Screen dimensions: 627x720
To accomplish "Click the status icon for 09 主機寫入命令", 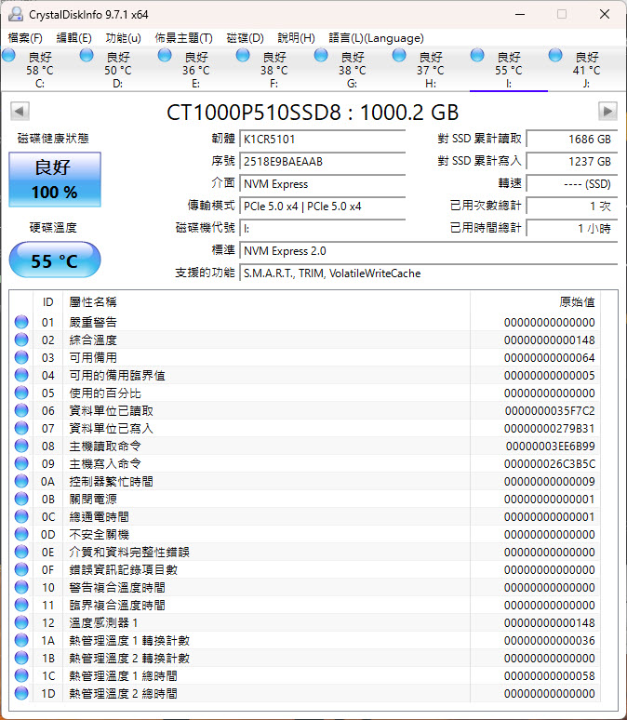I will click(21, 463).
